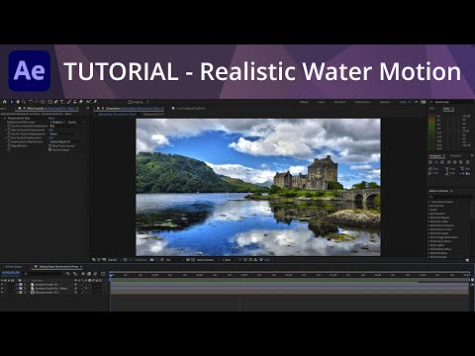Open the 1 View layout dropdown

click(229, 260)
